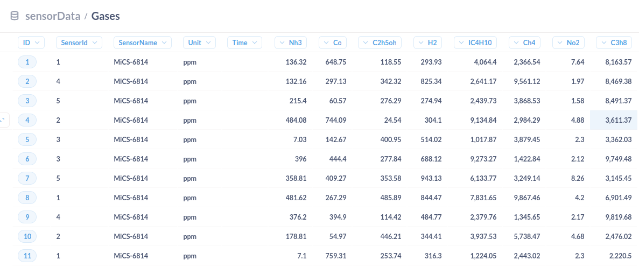Expand the SensorId column header menu
Image resolution: width=639 pixels, height=267 pixels.
click(x=79, y=43)
